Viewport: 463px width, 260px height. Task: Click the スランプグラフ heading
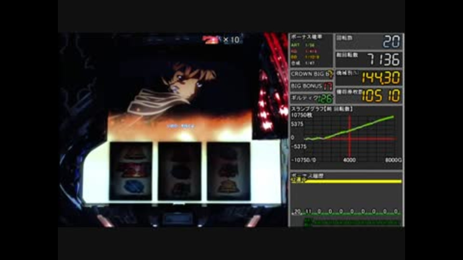point(322,109)
